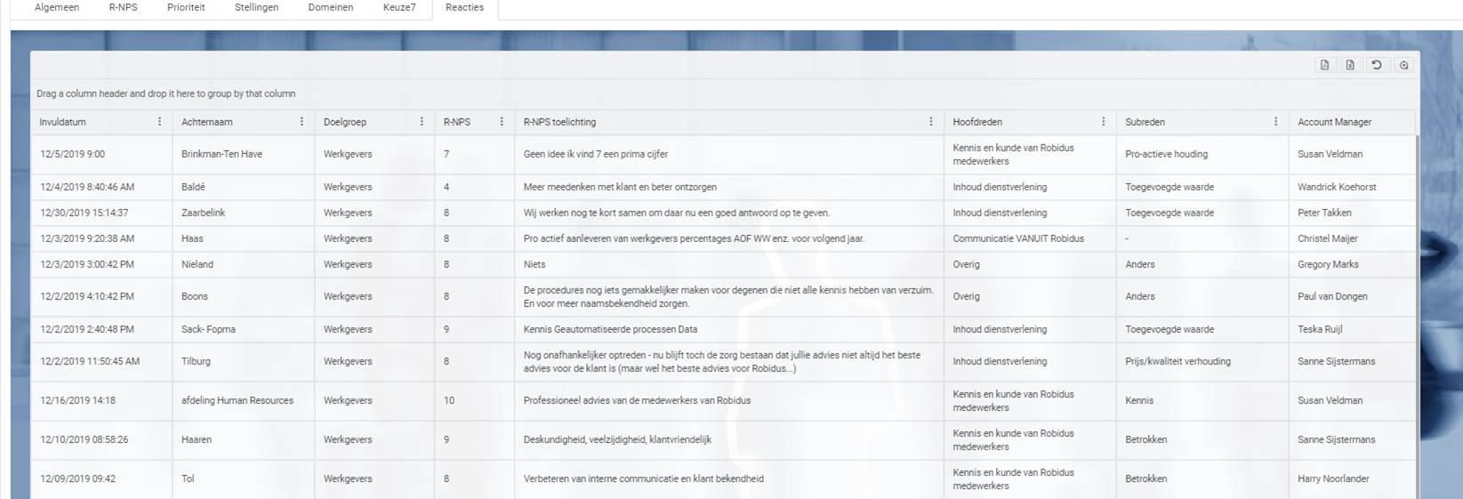
Task: Open the Doelgroep column menu
Action: coord(422,122)
